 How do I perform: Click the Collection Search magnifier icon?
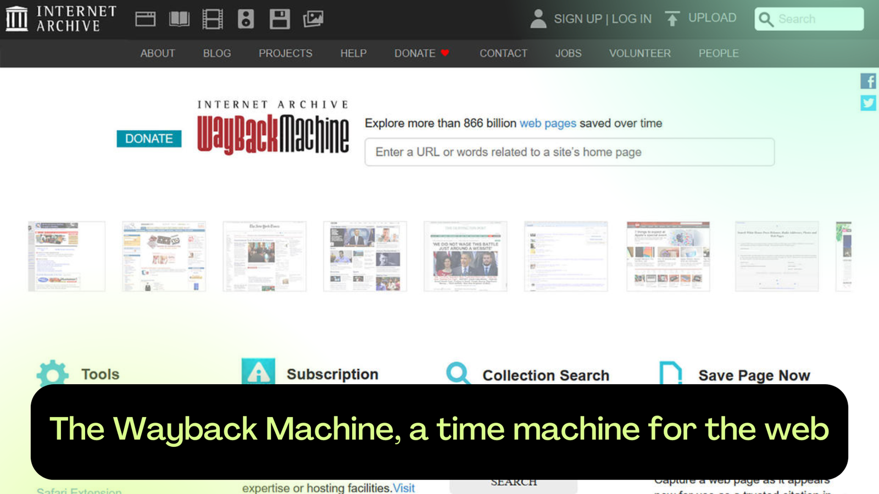(458, 373)
